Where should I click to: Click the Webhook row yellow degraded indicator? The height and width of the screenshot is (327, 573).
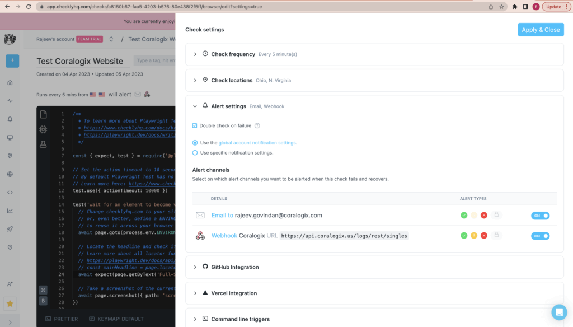pos(474,236)
